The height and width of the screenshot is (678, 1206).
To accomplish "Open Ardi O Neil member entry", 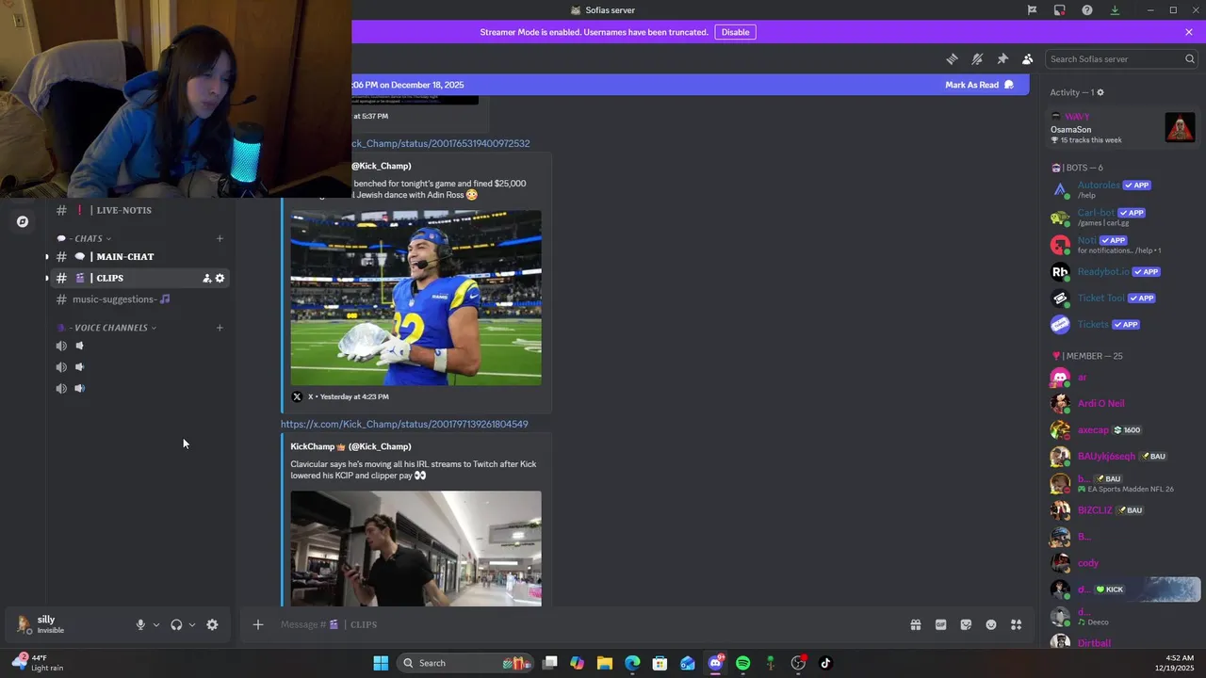I will tap(1121, 403).
